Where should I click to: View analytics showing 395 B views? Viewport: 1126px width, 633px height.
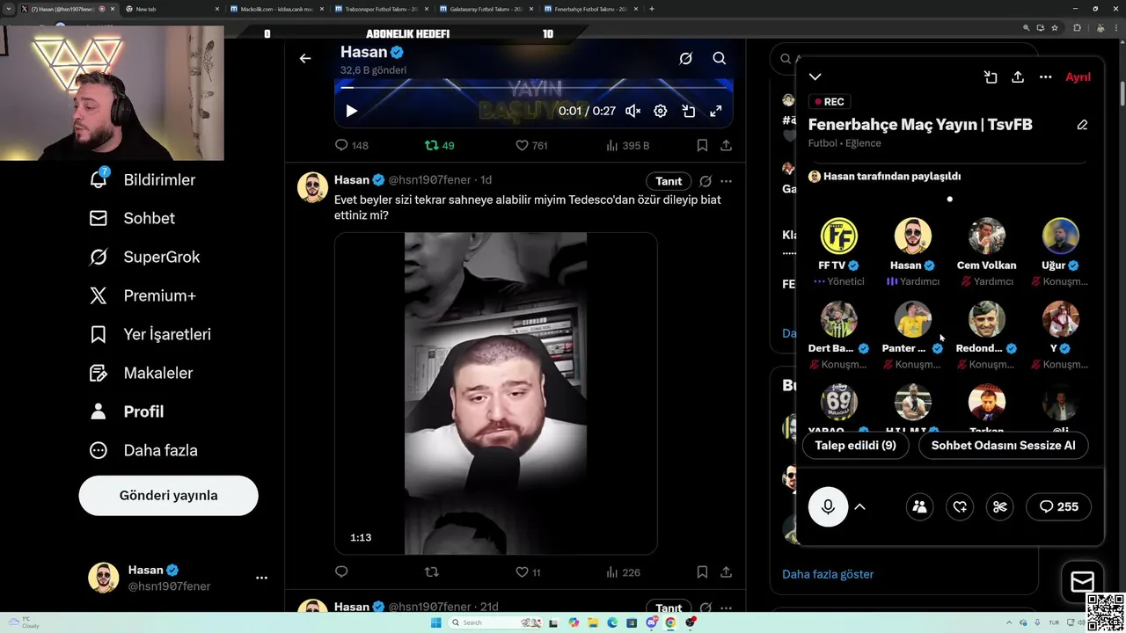coord(627,145)
